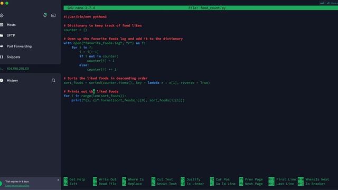Click the 'Dictionary to keep track of food likes' comment

(x=105, y=25)
